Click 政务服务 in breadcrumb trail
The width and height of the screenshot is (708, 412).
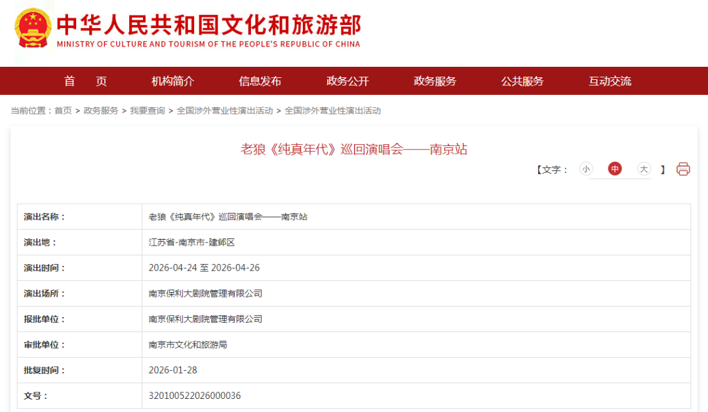(x=101, y=111)
